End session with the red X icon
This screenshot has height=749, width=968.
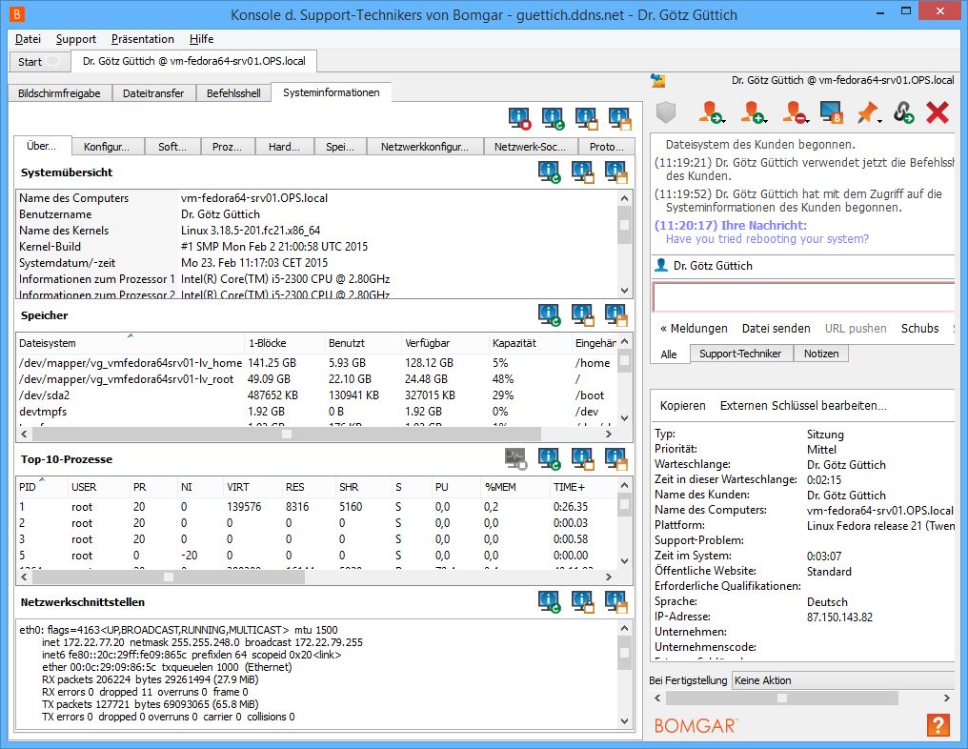[x=938, y=113]
